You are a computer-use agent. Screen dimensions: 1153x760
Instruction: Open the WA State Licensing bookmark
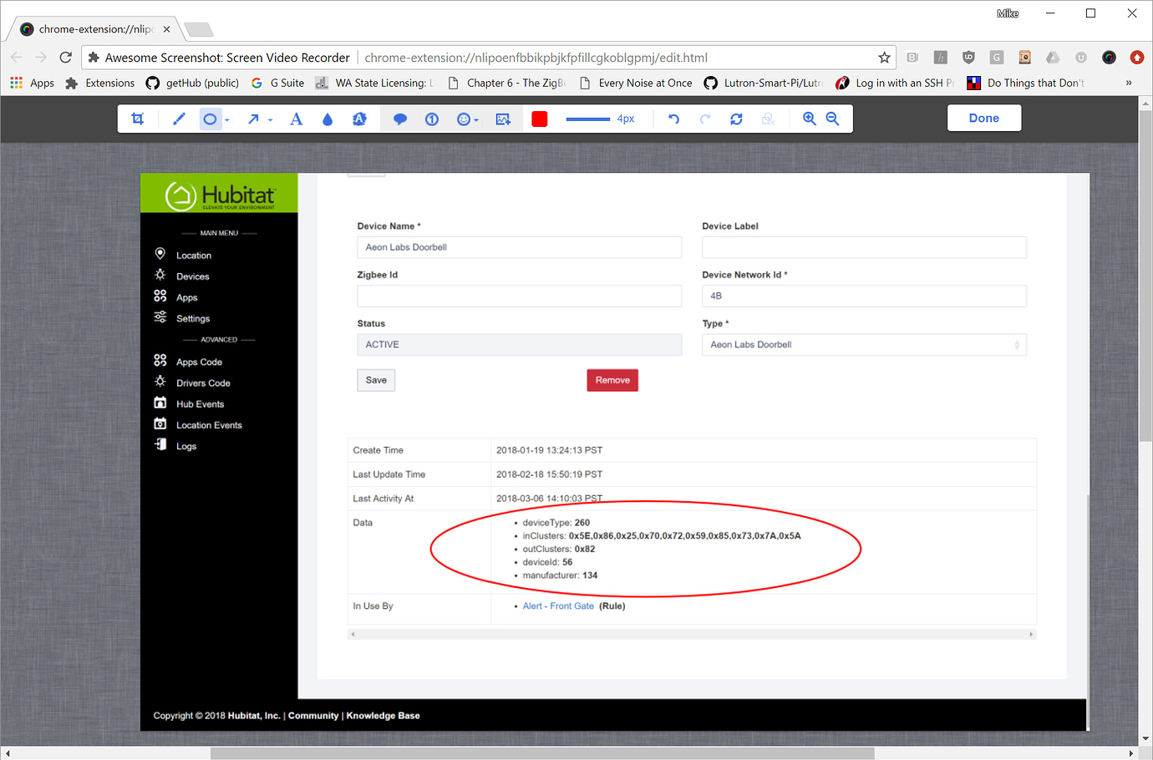375,83
